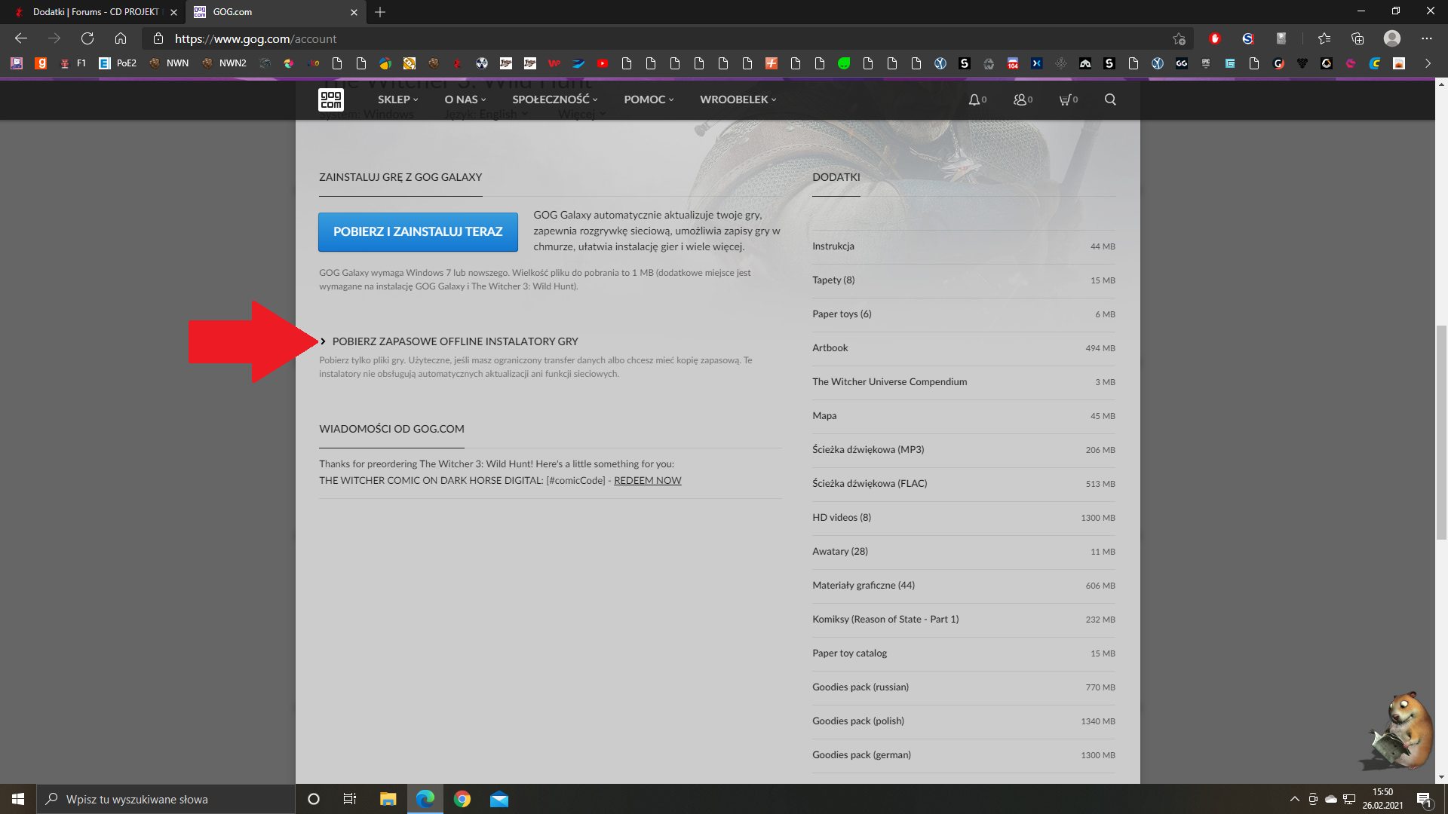This screenshot has height=814, width=1448.
Task: Open the F1 bookmark
Action: 73,63
